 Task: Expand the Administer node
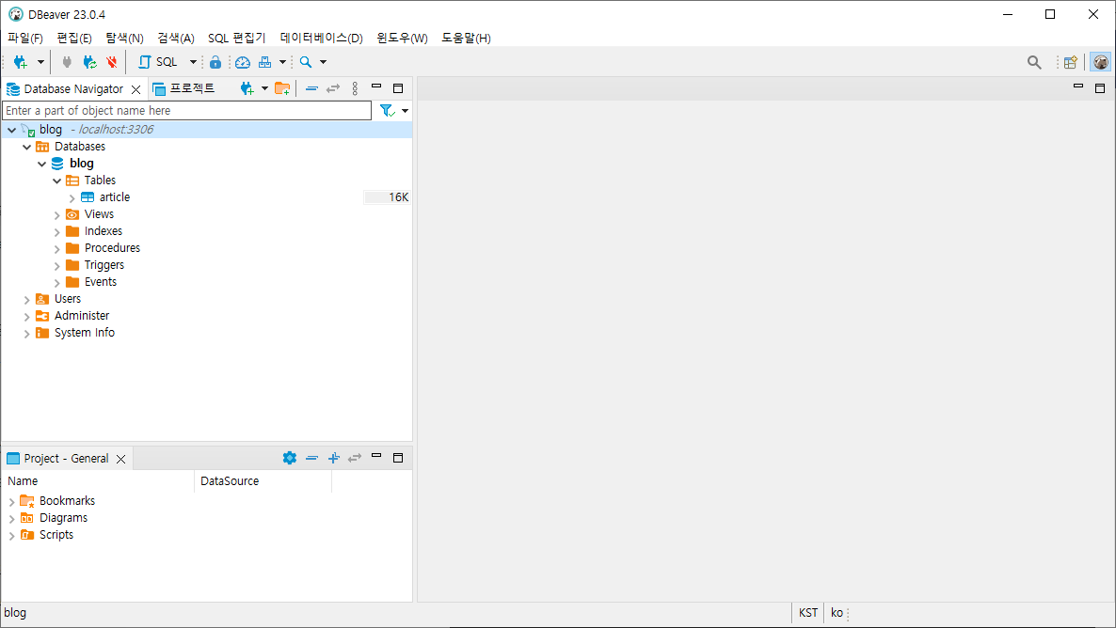pos(27,317)
